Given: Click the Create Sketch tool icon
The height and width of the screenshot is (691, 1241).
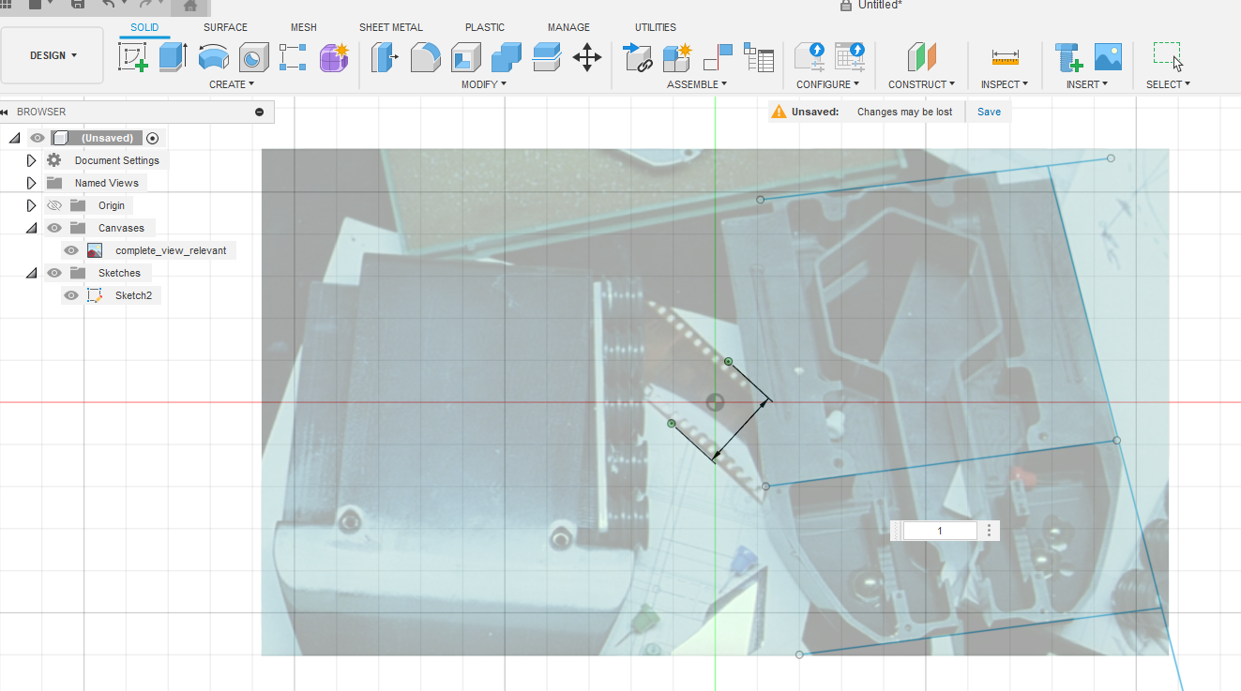Looking at the screenshot, I should point(133,57).
